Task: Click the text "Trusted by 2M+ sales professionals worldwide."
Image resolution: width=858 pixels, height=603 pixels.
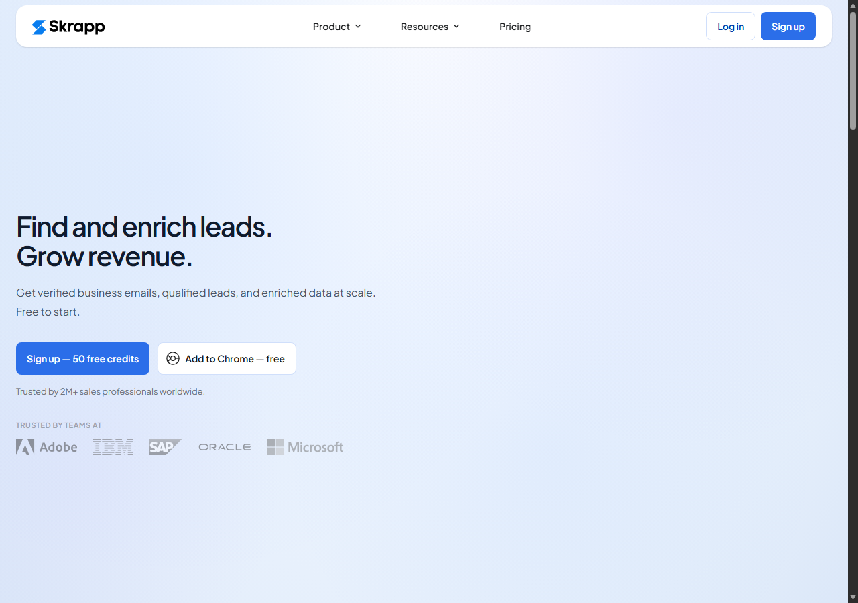Action: pyautogui.click(x=111, y=391)
